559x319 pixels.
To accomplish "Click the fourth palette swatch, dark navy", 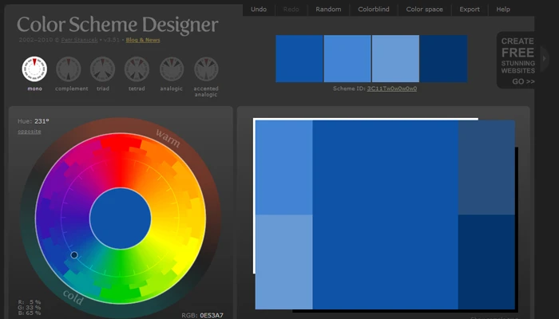I will 443,59.
